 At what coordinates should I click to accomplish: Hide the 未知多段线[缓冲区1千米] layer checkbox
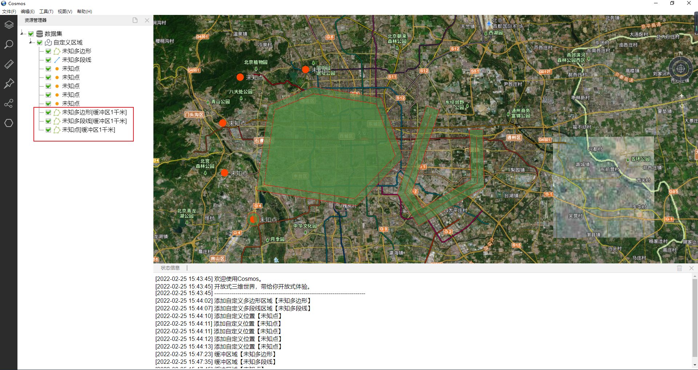tap(48, 121)
